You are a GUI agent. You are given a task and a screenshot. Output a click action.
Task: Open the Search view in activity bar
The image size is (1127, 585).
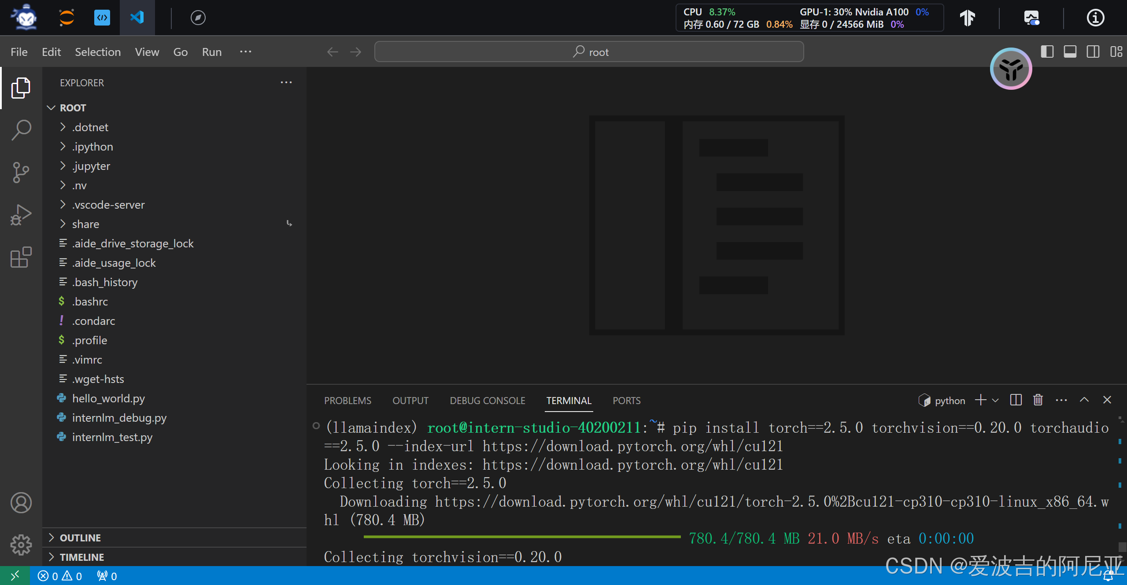(x=21, y=130)
